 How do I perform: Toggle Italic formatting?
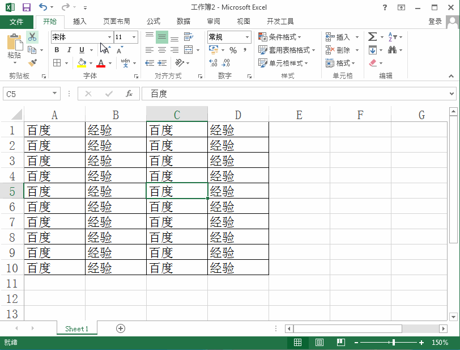[x=69, y=50]
